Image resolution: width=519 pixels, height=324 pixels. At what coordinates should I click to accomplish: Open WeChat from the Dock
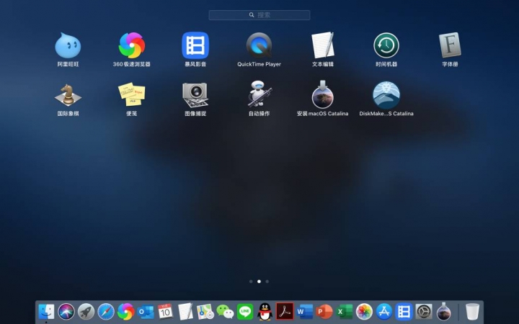click(225, 312)
